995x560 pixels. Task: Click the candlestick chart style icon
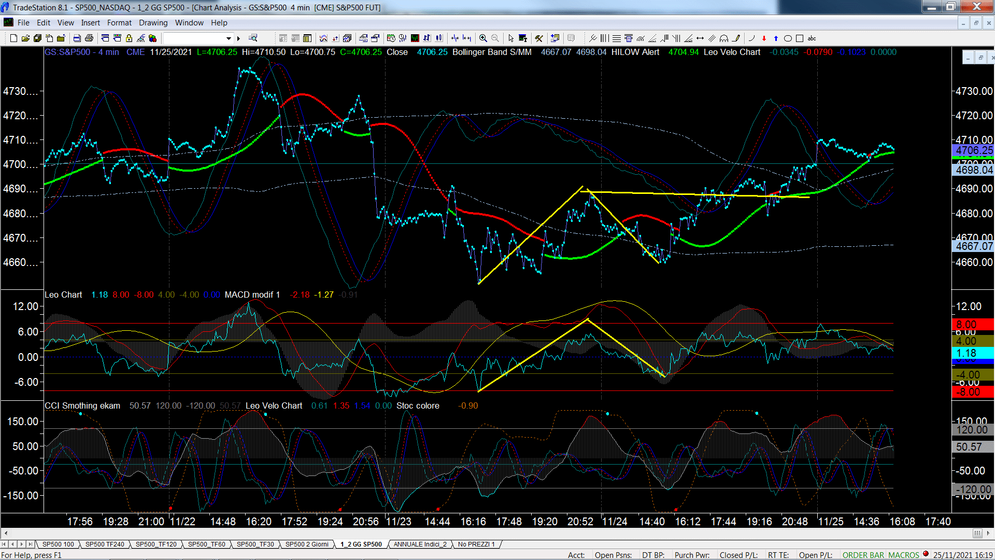(439, 38)
